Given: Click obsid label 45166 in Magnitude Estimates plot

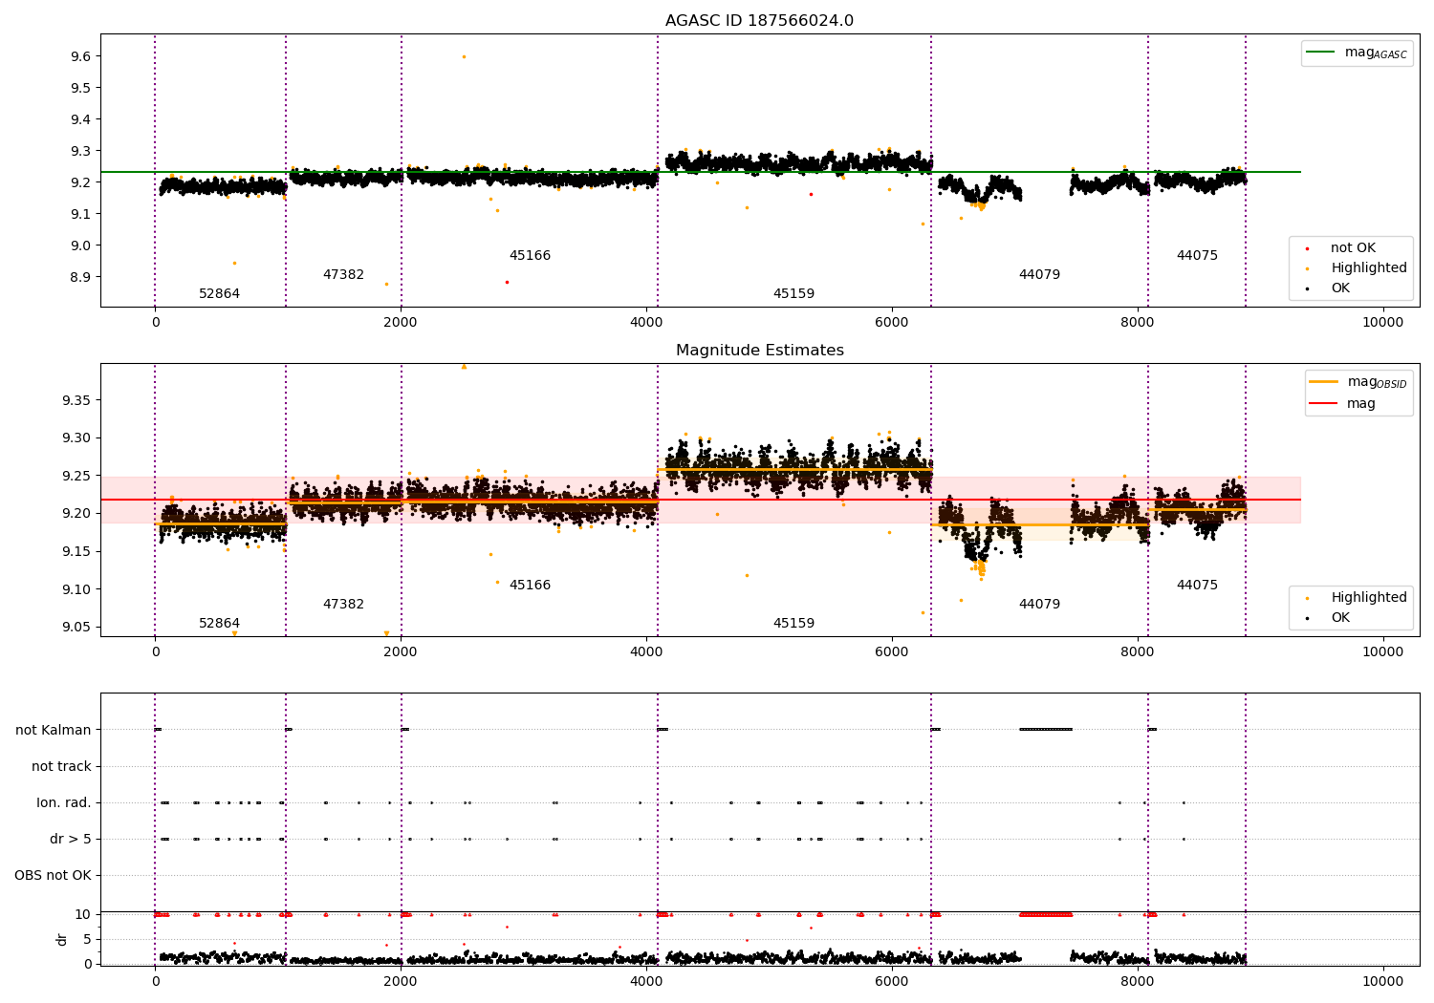Looking at the screenshot, I should pyautogui.click(x=530, y=586).
